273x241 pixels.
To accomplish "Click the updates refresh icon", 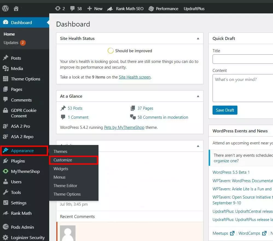I will (58, 8).
